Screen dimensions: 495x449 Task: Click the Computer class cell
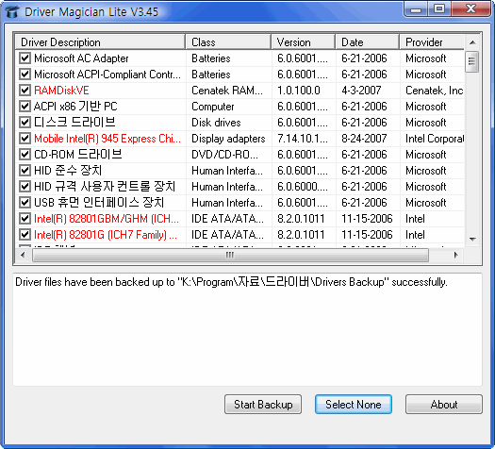(213, 107)
